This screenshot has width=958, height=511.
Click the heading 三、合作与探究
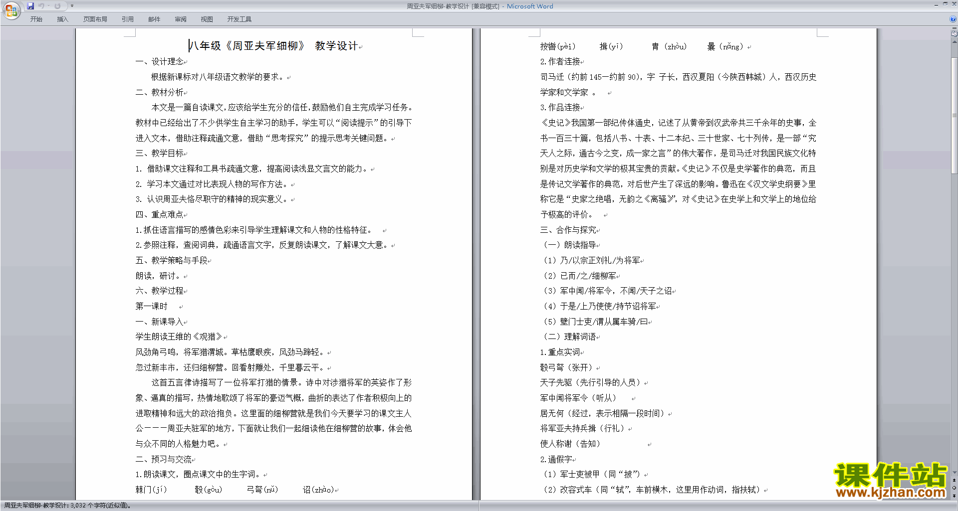pyautogui.click(x=568, y=230)
